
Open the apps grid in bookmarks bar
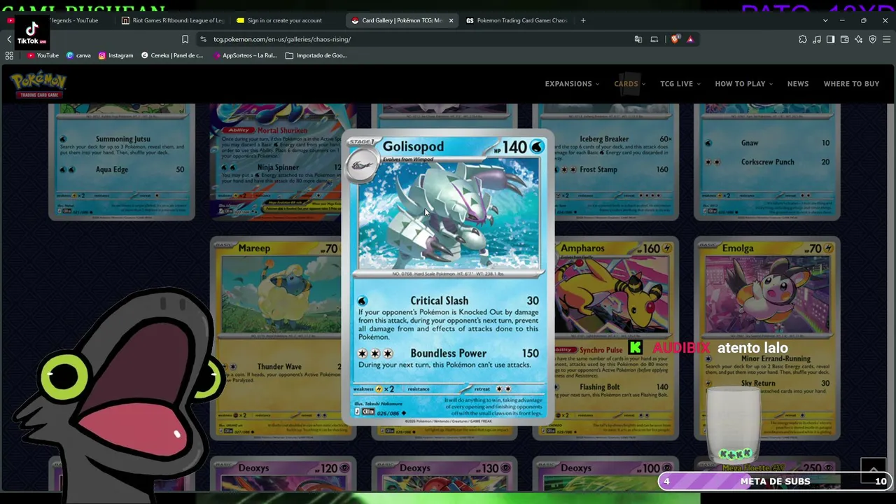click(9, 55)
